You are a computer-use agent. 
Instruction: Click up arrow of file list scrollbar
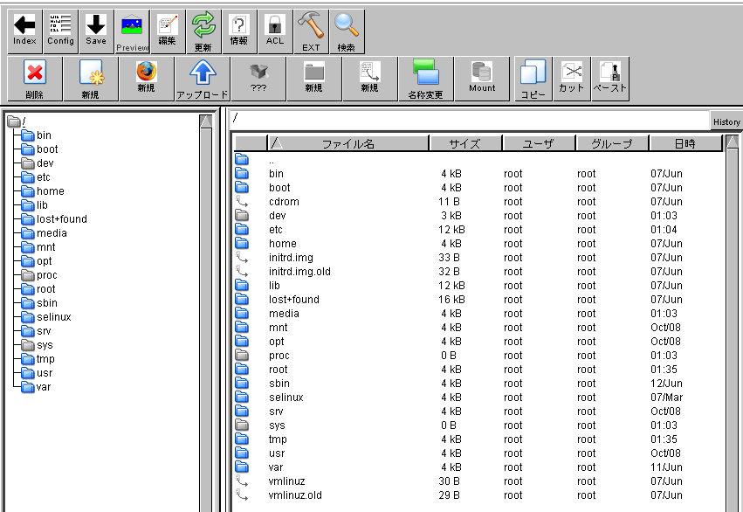(733, 142)
